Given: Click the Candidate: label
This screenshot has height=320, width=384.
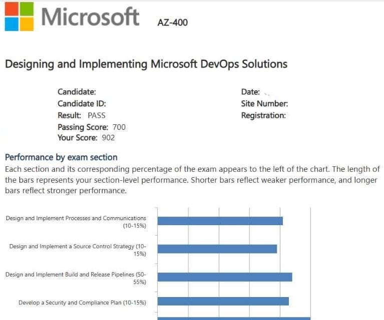Looking at the screenshot, I should pyautogui.click(x=77, y=92).
